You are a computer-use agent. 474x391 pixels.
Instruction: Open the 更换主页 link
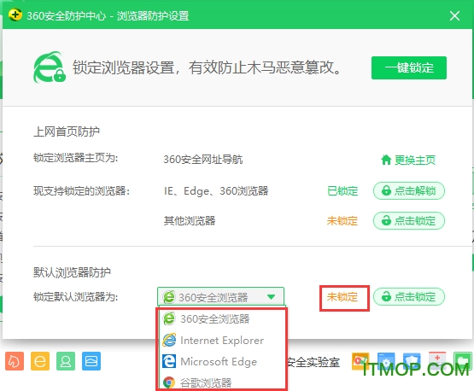coord(408,160)
